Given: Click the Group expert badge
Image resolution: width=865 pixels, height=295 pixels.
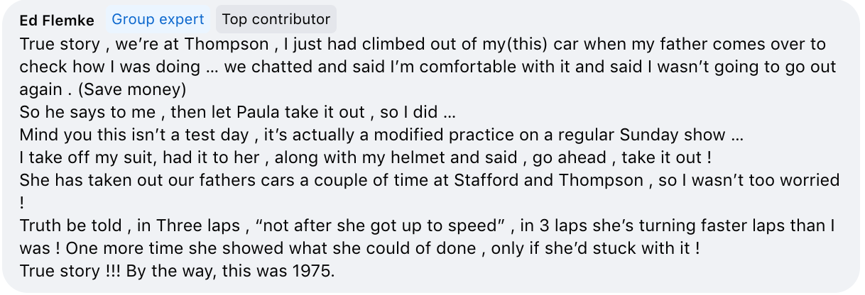Looking at the screenshot, I should tap(158, 19).
